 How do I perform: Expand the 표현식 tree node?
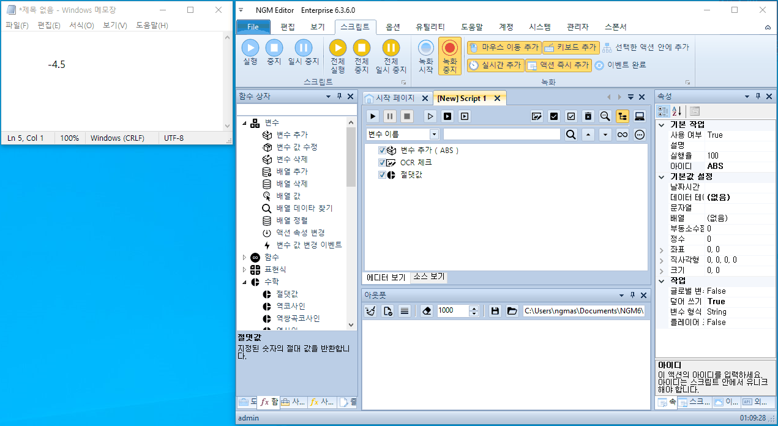coord(245,270)
